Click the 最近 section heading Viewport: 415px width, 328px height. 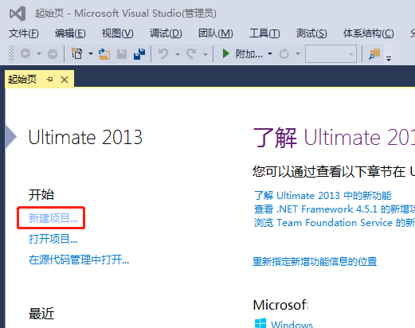click(x=41, y=314)
